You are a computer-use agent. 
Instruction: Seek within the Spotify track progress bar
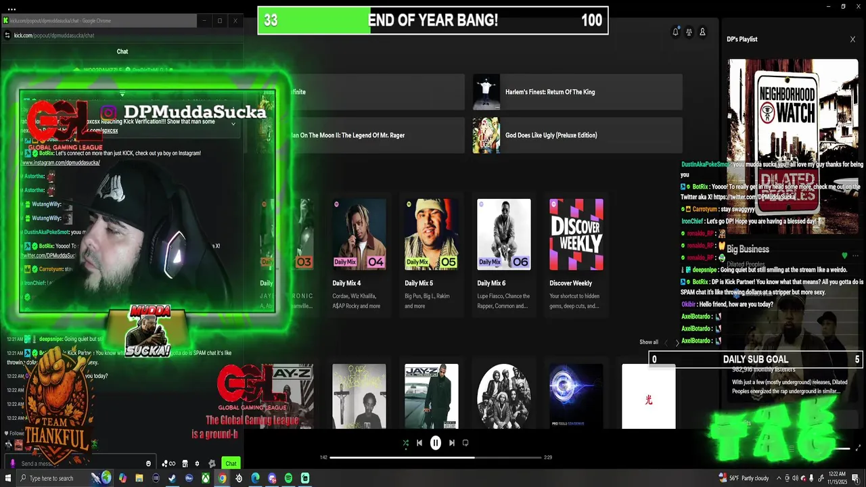click(436, 457)
